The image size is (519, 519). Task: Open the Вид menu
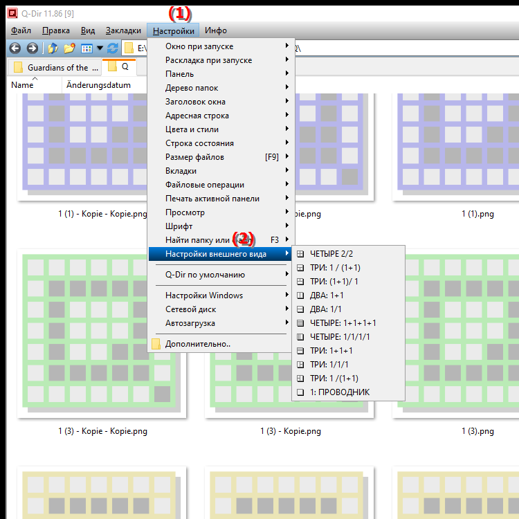click(x=88, y=30)
